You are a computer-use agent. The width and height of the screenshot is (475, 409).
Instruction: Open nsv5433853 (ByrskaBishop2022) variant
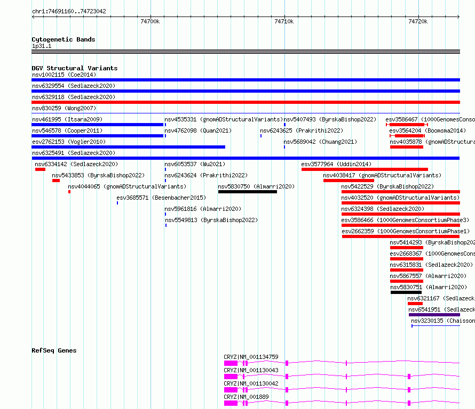click(98, 175)
